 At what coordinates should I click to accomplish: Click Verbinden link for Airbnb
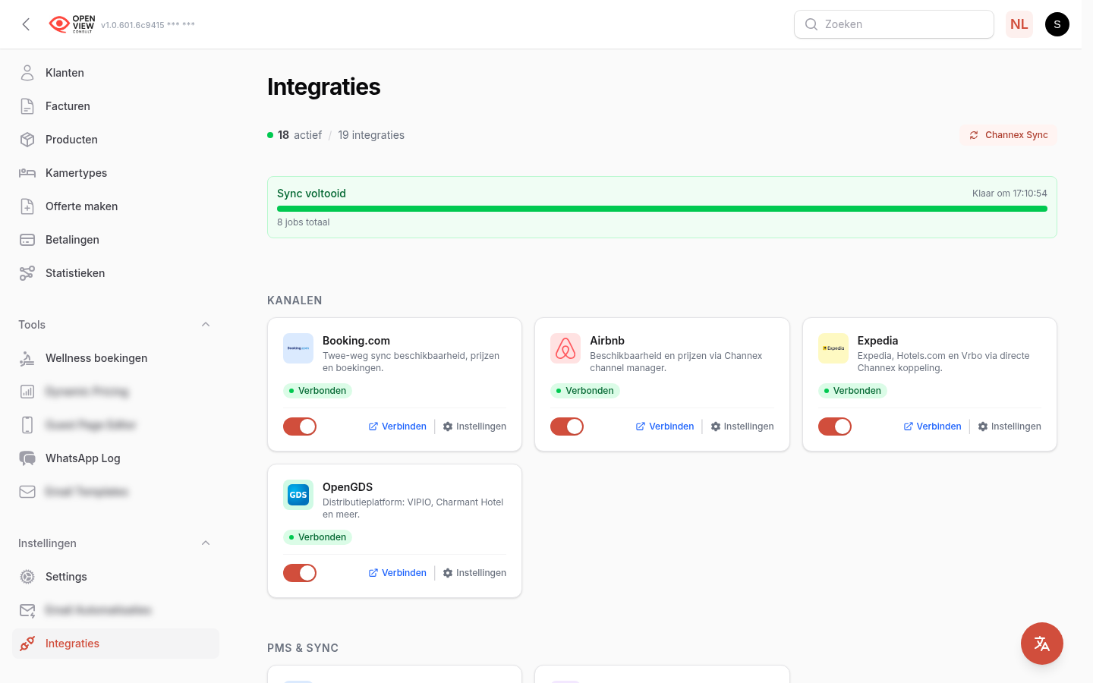[665, 426]
